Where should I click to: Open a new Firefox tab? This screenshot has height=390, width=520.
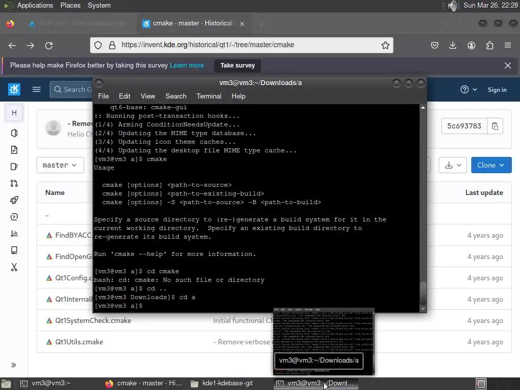pos(261,24)
